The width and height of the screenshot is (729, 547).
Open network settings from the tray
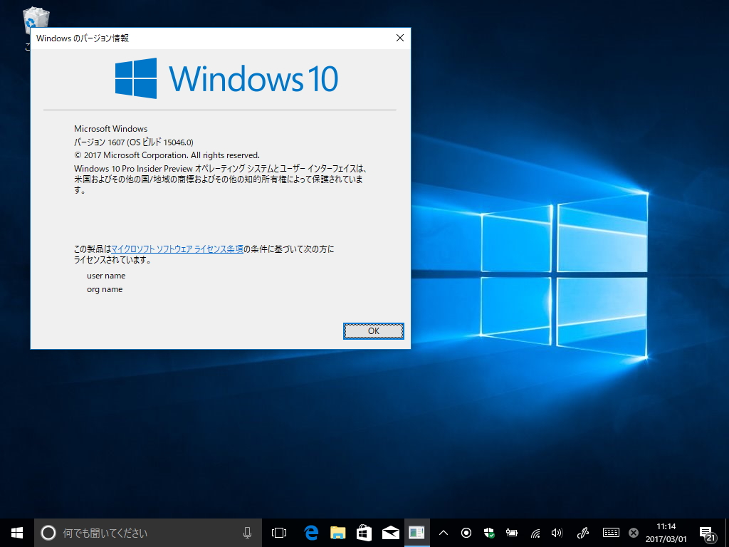coord(535,532)
